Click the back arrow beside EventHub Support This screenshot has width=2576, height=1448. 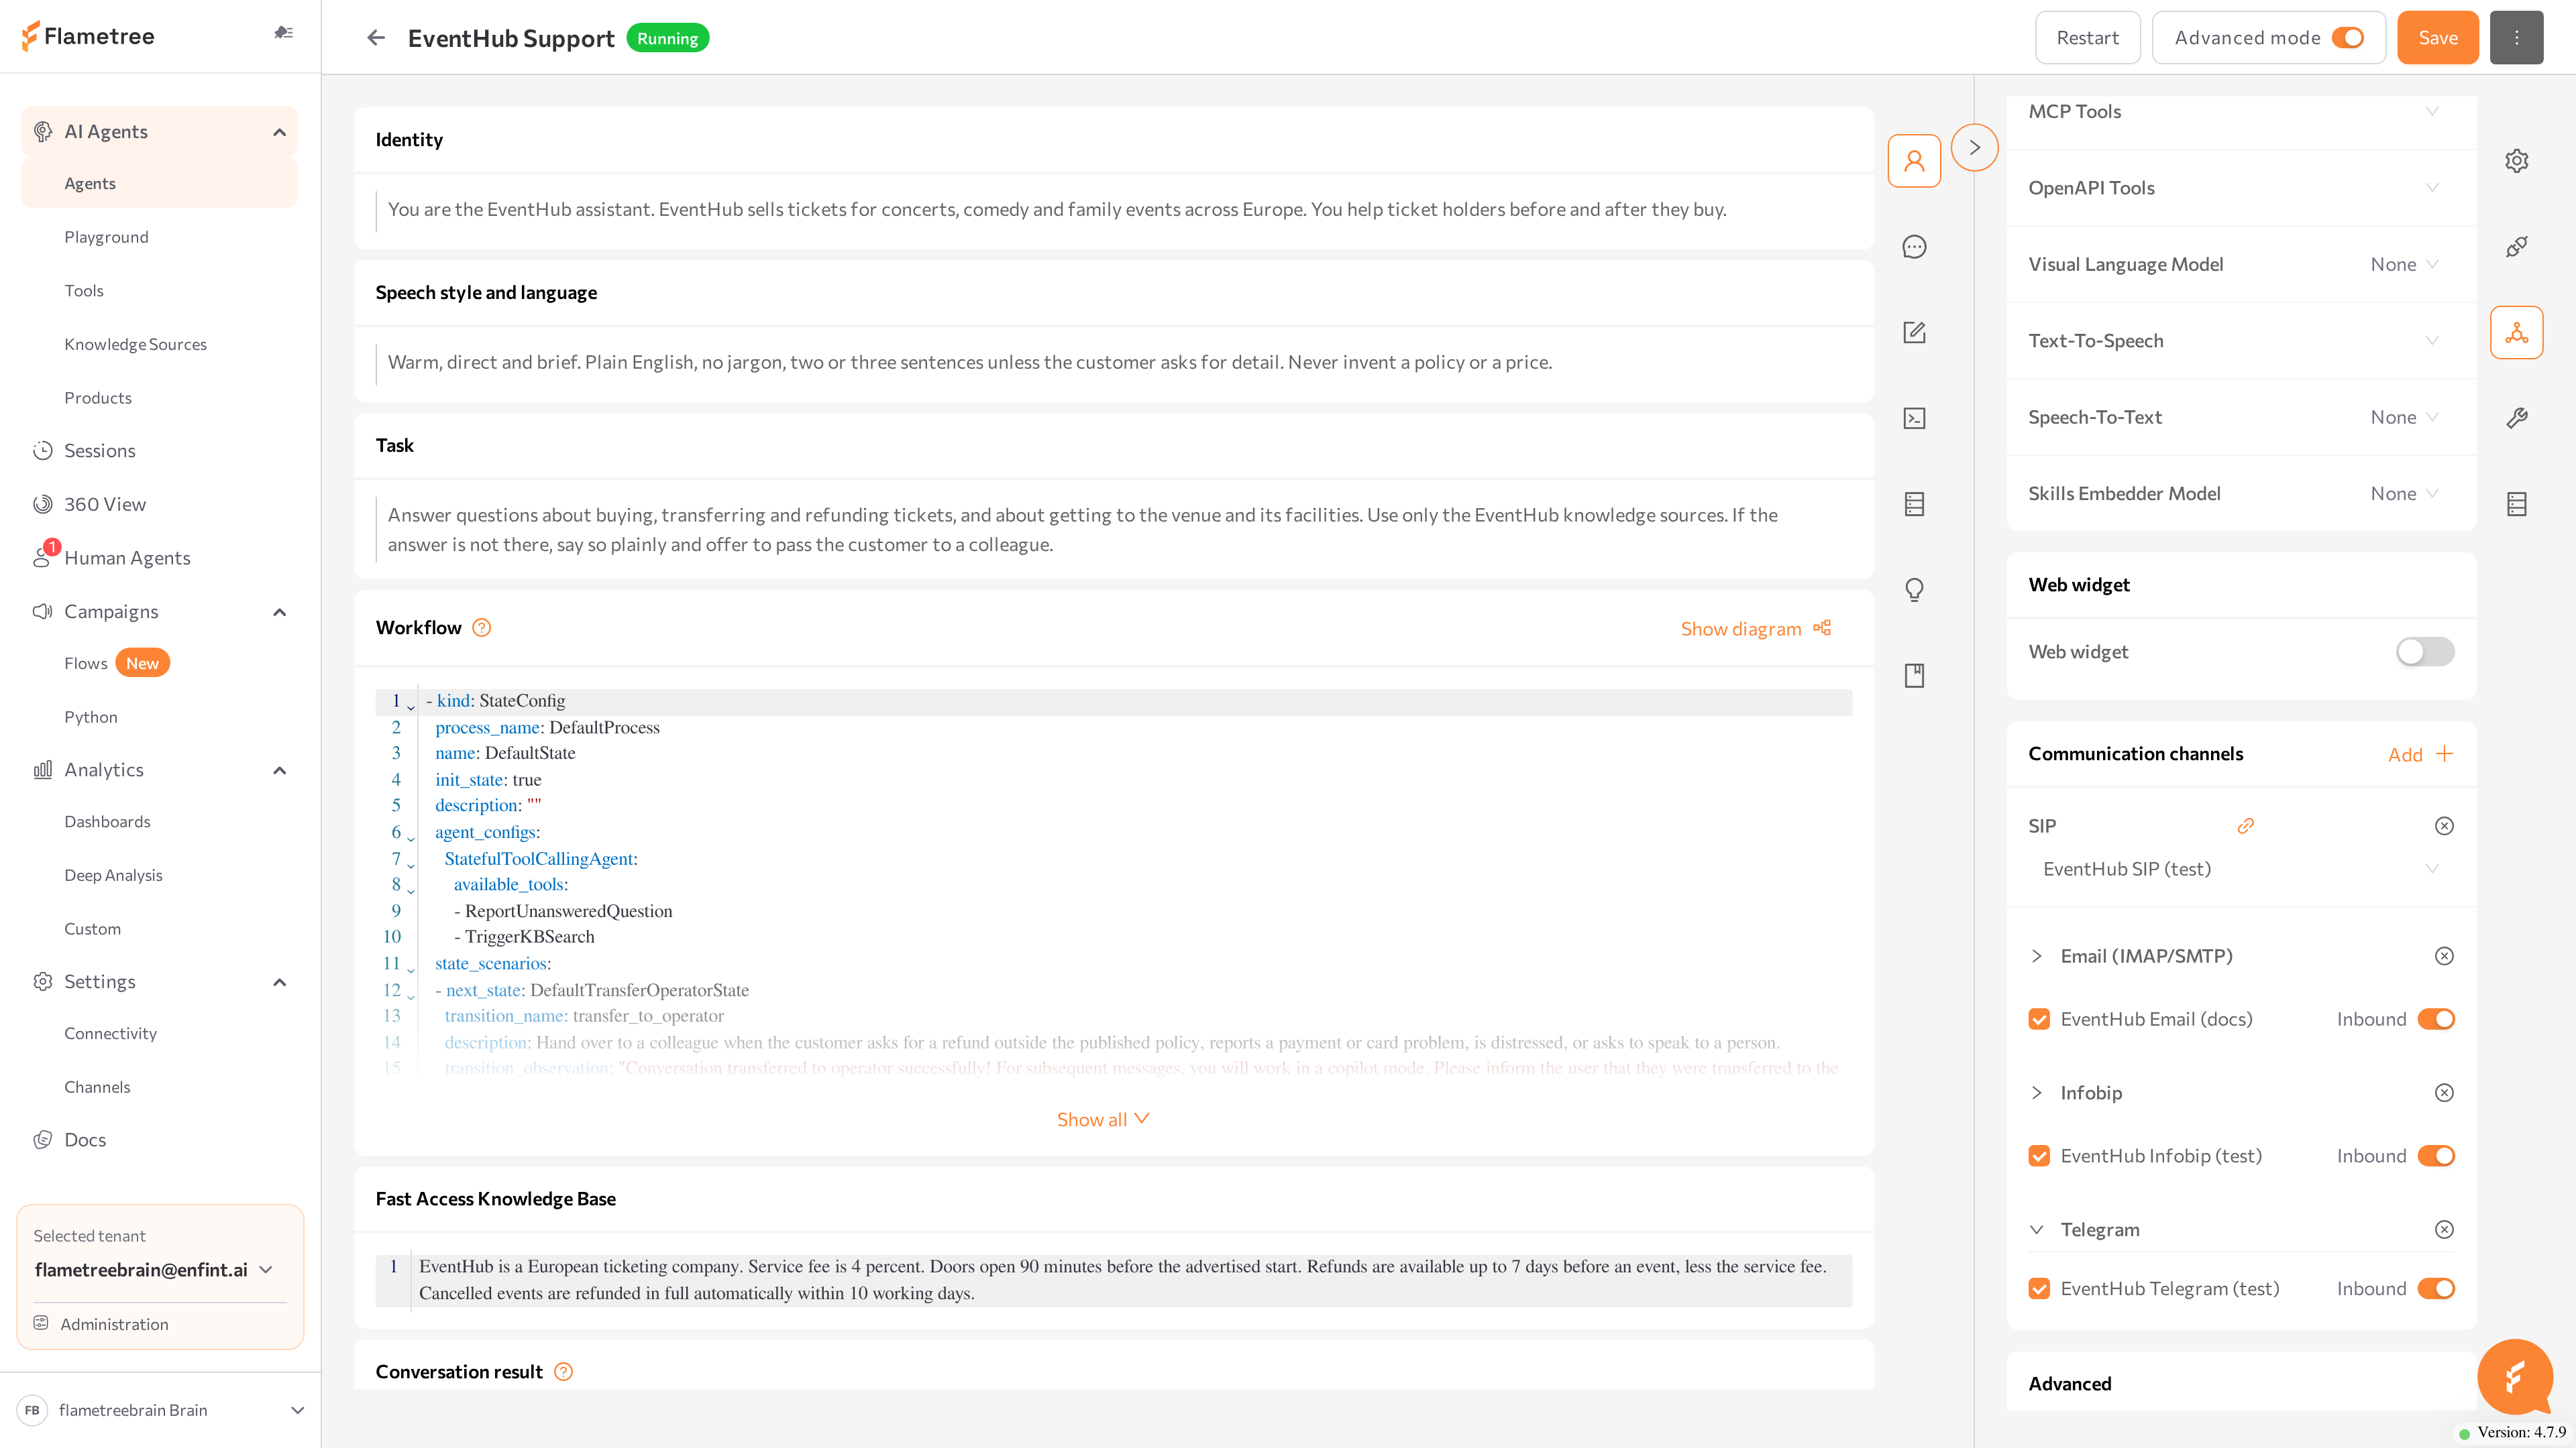[376, 38]
